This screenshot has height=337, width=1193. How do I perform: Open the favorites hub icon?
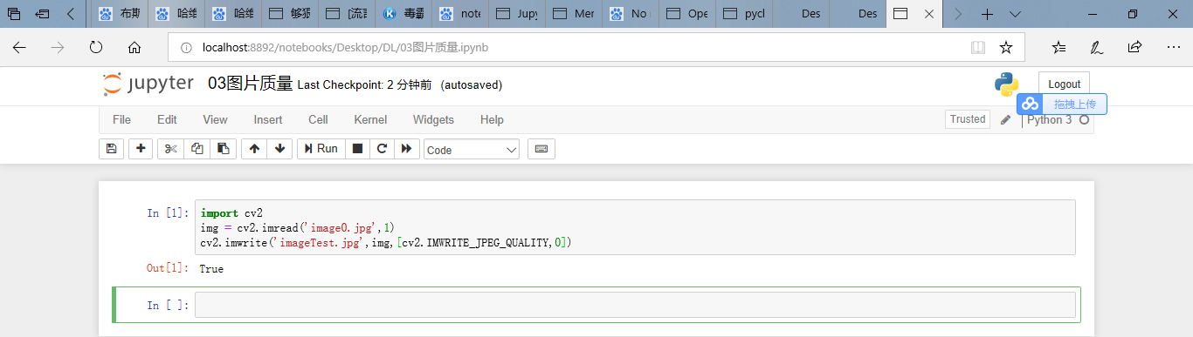click(x=1059, y=47)
